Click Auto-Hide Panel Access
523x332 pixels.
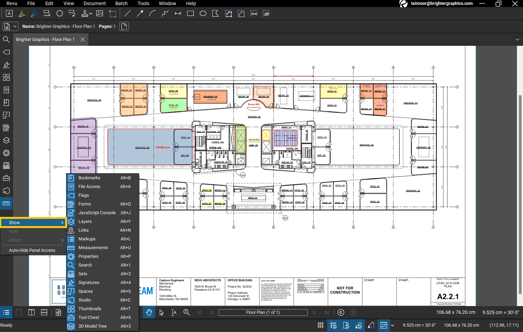click(x=32, y=250)
